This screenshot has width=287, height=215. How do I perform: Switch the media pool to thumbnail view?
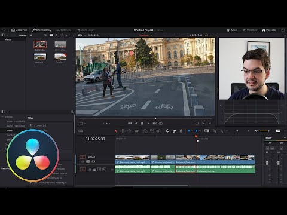click(x=51, y=35)
